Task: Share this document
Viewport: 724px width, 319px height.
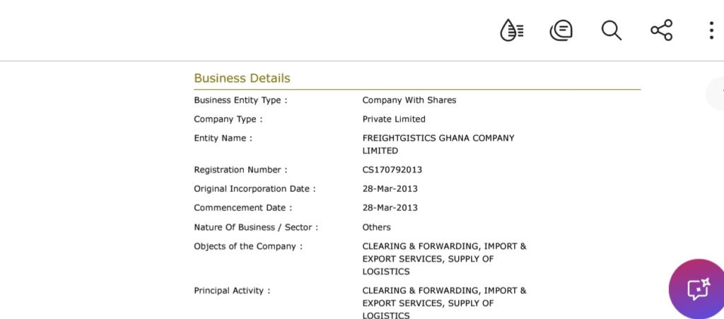Action: (x=661, y=30)
